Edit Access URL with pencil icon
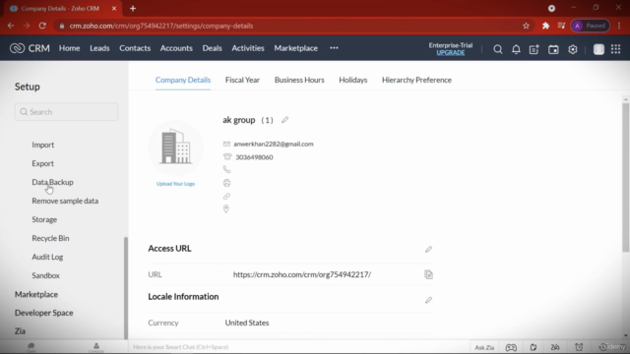The image size is (630, 354). pyautogui.click(x=429, y=249)
